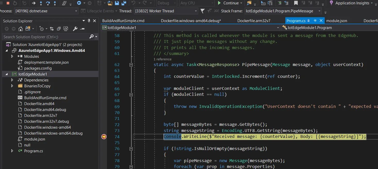
Task: Expand Dependencies under IotEdgeModule1
Action: coord(12,80)
